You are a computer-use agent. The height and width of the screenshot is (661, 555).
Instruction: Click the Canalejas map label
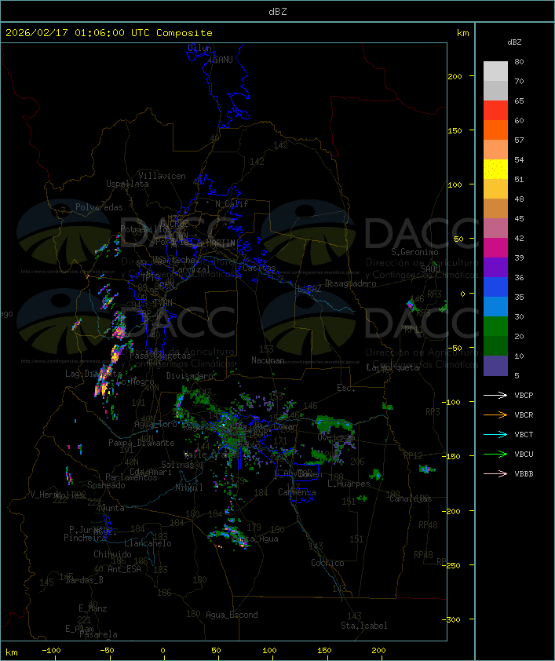411,498
